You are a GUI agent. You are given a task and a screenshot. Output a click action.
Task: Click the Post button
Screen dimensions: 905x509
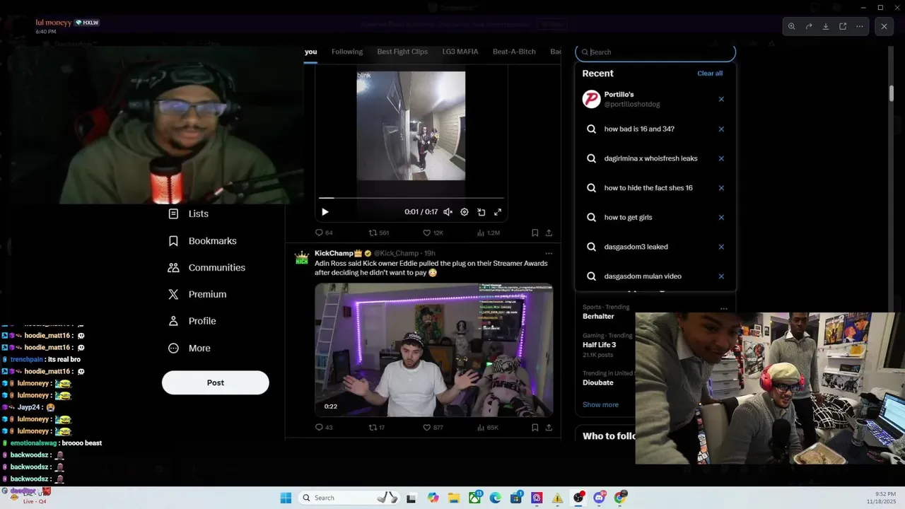216,382
